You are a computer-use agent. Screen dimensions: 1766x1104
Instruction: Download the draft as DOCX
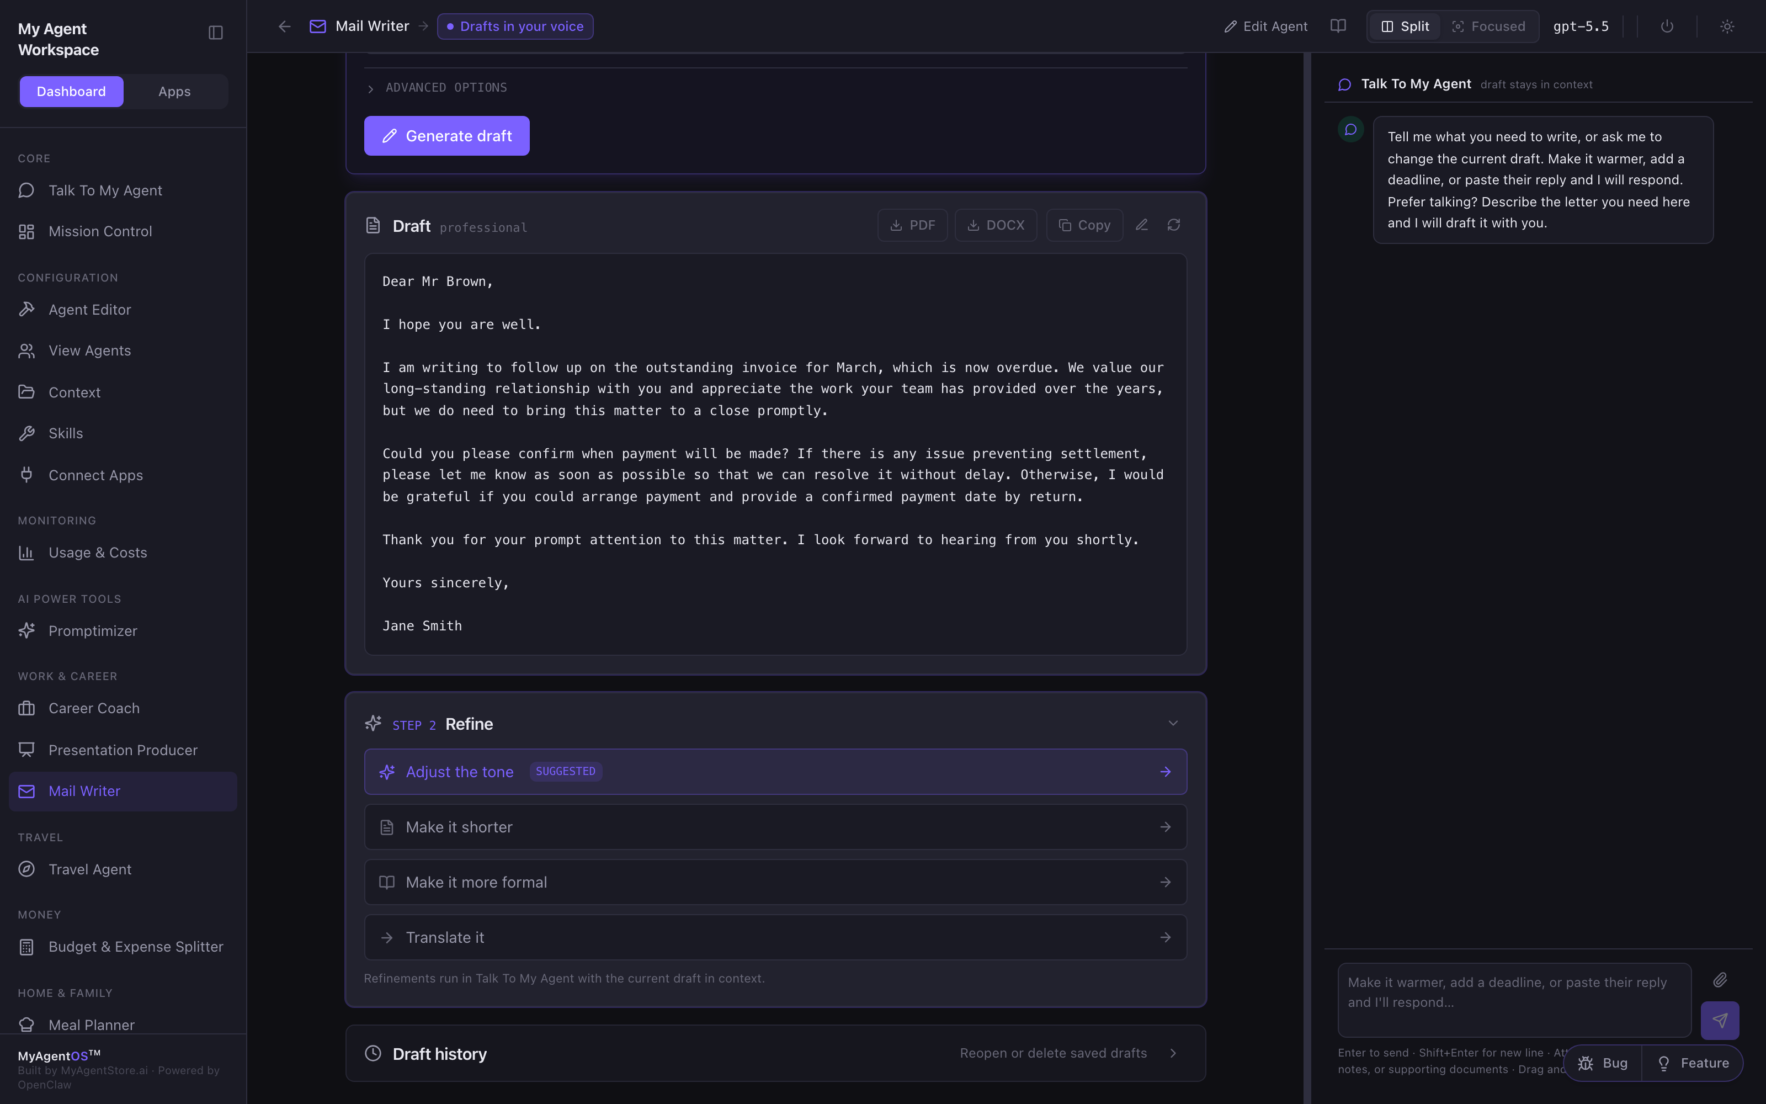click(x=996, y=225)
